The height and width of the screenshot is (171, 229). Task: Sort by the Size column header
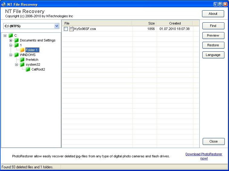pos(144,23)
